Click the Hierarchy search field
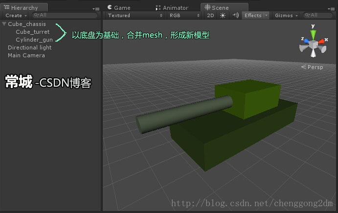338x213 pixels. click(x=65, y=15)
